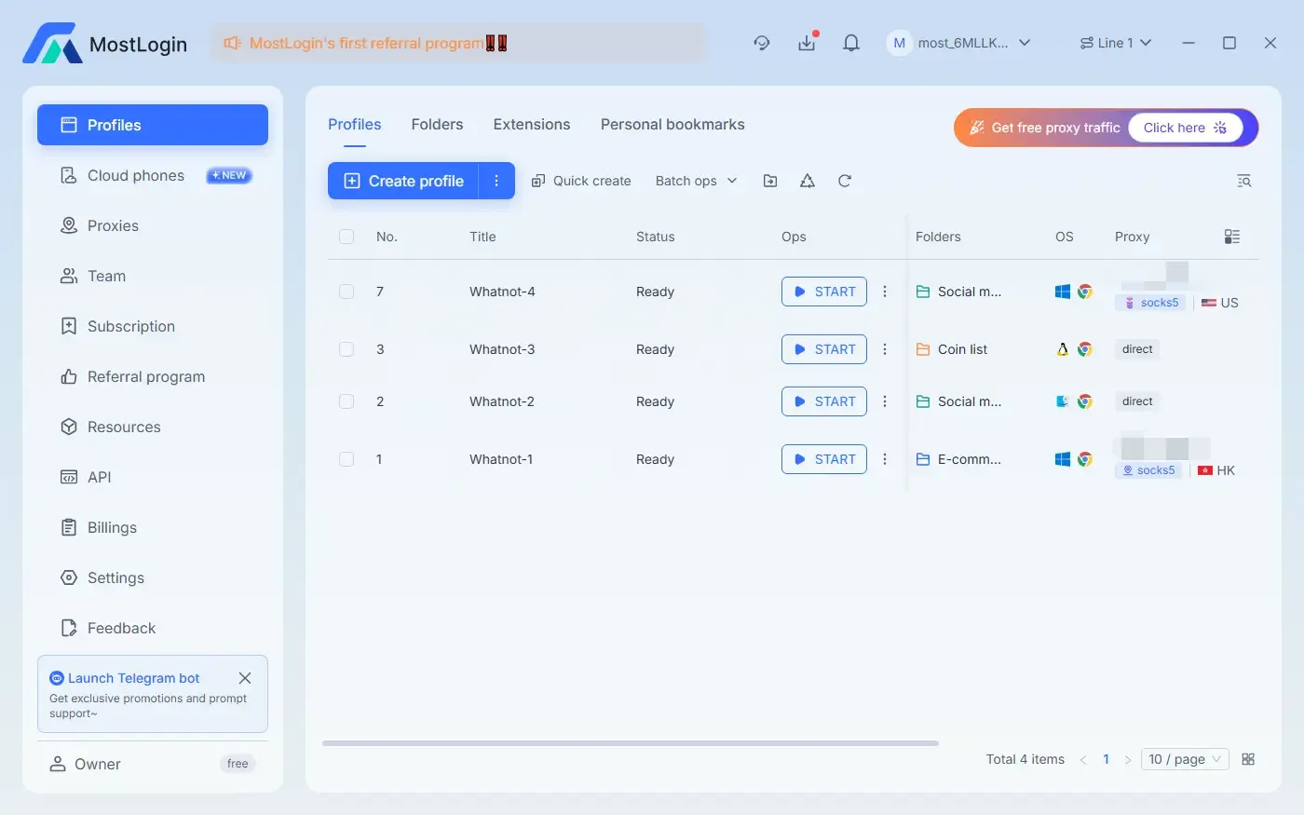
Task: Select all profiles with the header checkbox
Action: [346, 237]
